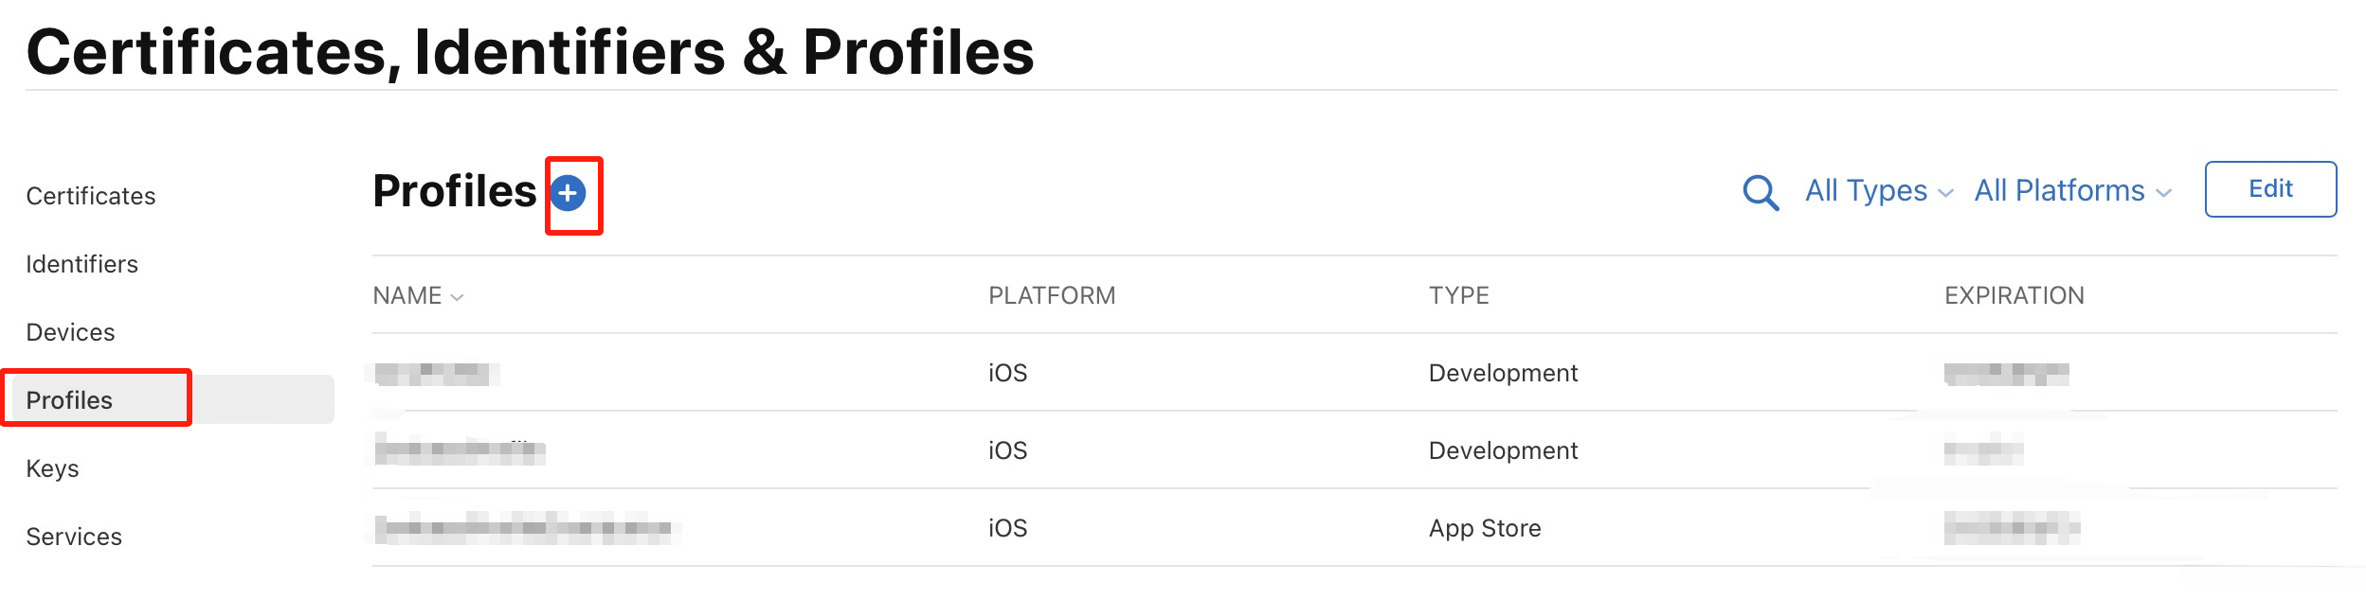Navigate to Services in the sidebar
This screenshot has width=2366, height=599.
pyautogui.click(x=75, y=537)
